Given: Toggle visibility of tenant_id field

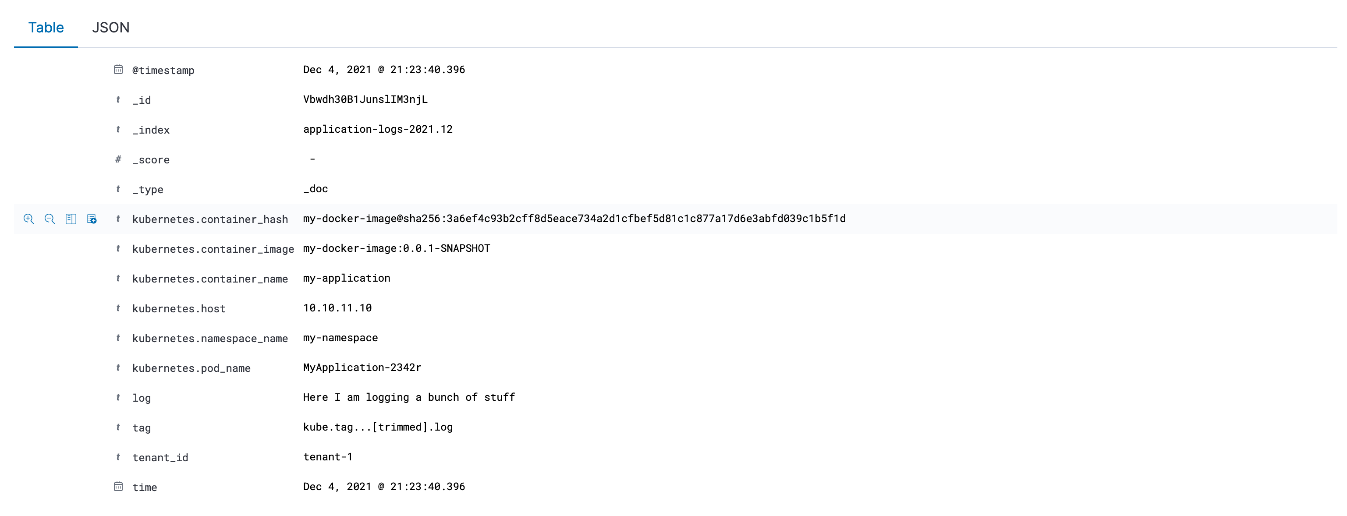Looking at the screenshot, I should (x=71, y=456).
